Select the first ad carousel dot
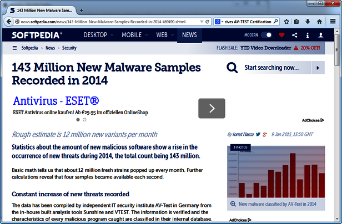Image resolution: width=342 pixels, height=224 pixels. [x=77, y=119]
